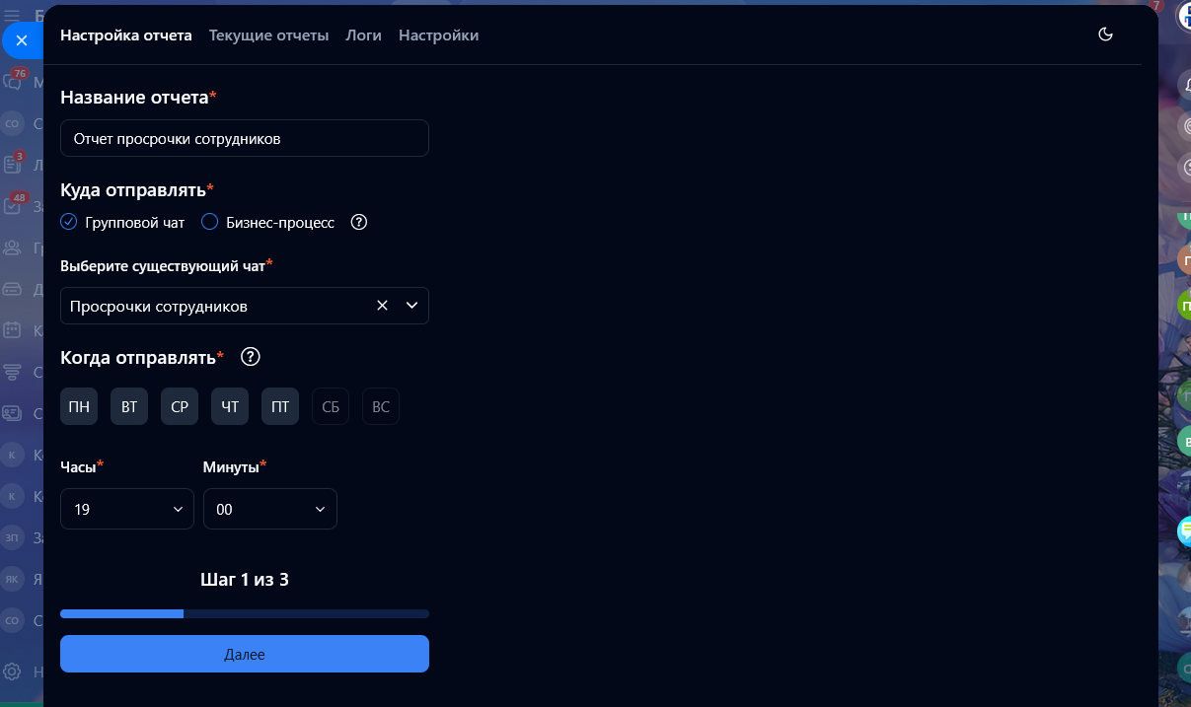1191x707 pixels.
Task: Open the sidebar item with the 48 badge
Action: tap(13, 205)
